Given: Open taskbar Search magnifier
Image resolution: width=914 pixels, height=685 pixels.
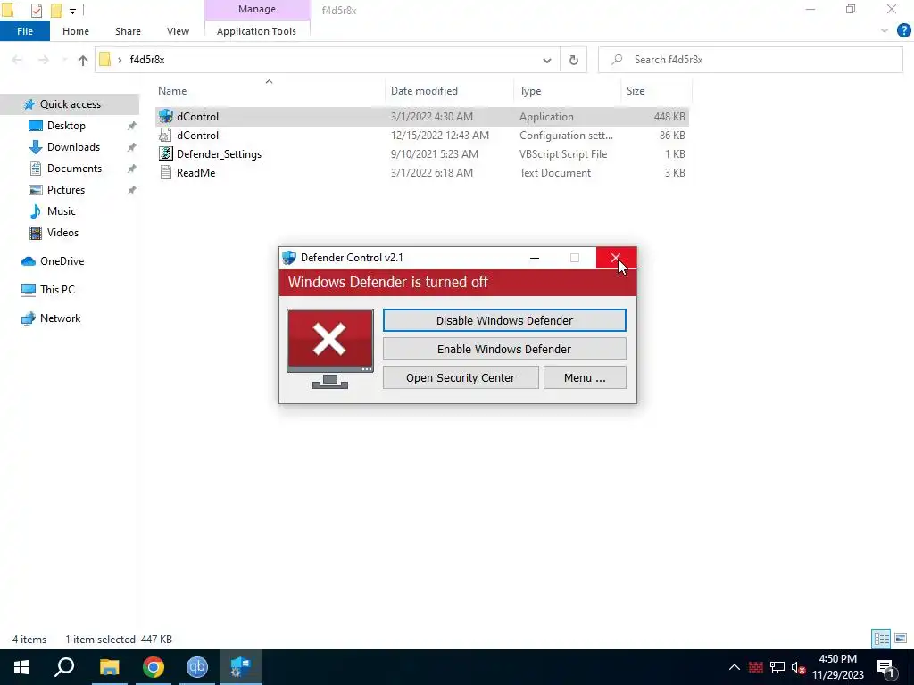Looking at the screenshot, I should click(x=64, y=667).
